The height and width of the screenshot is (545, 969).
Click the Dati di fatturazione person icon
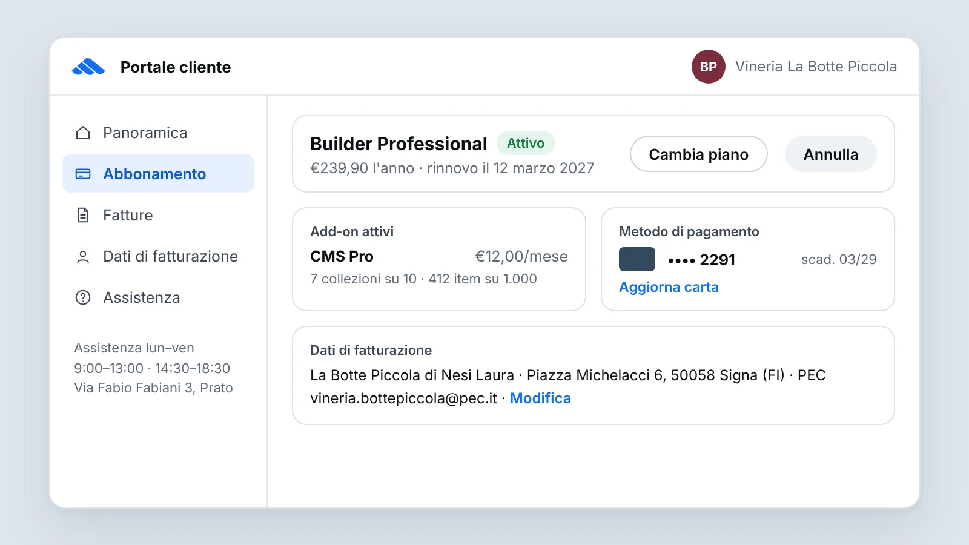[83, 257]
